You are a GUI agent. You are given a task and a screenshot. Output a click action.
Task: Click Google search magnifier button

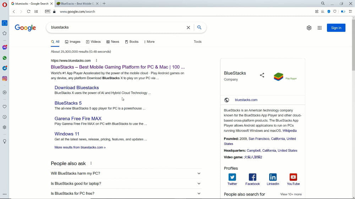[x=199, y=28]
